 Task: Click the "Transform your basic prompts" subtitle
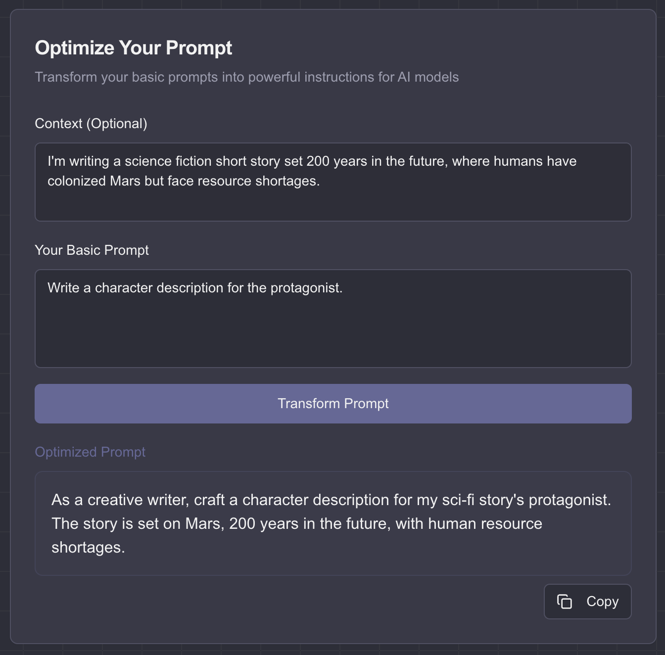coord(246,77)
